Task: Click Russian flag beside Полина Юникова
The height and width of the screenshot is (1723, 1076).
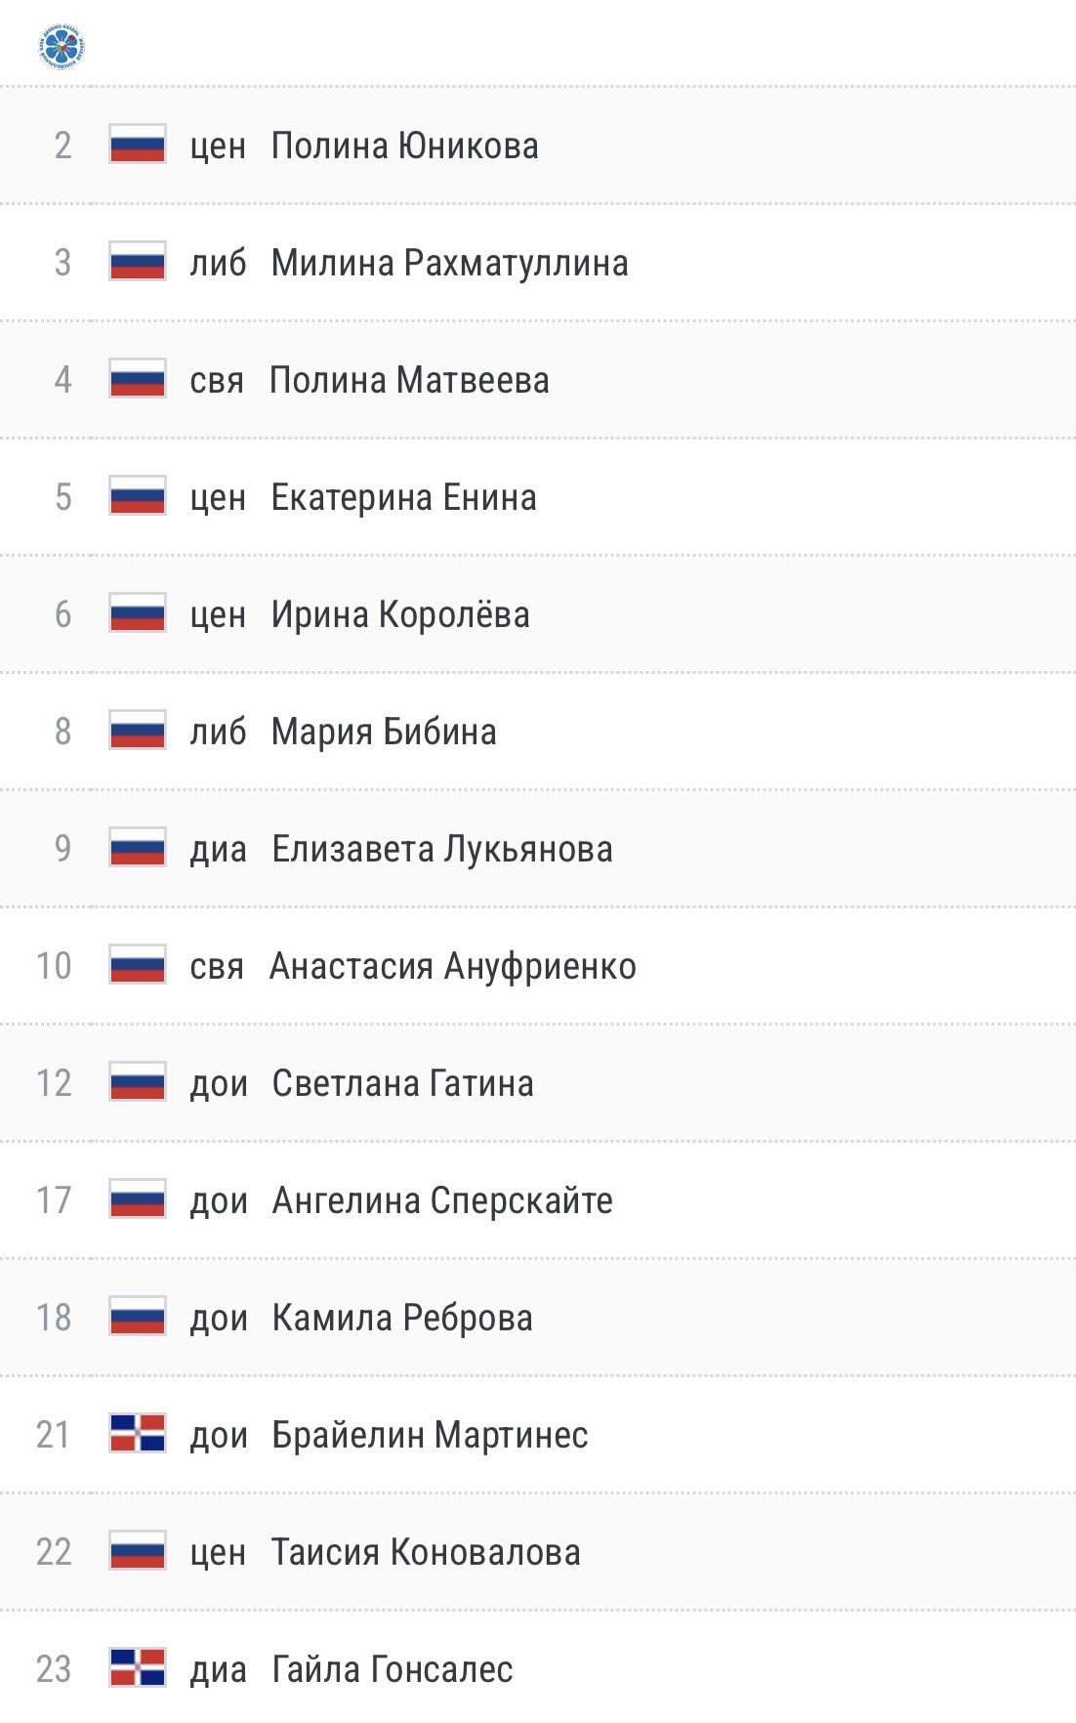Action: (138, 145)
